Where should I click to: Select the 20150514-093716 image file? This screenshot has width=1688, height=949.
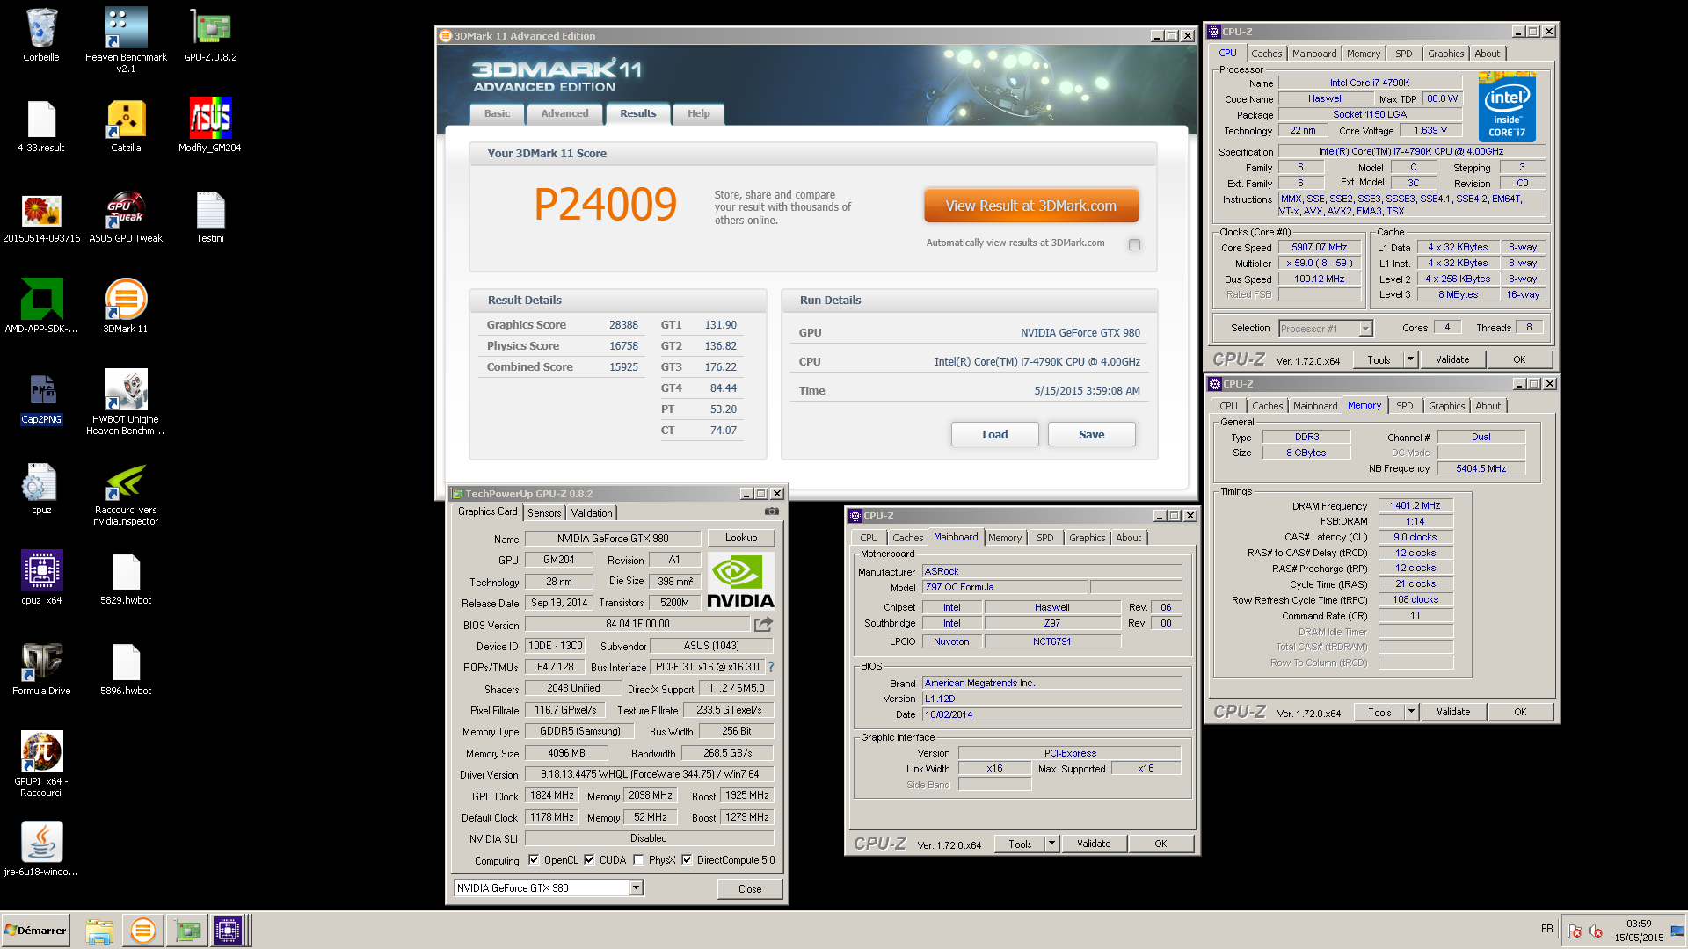(41, 216)
